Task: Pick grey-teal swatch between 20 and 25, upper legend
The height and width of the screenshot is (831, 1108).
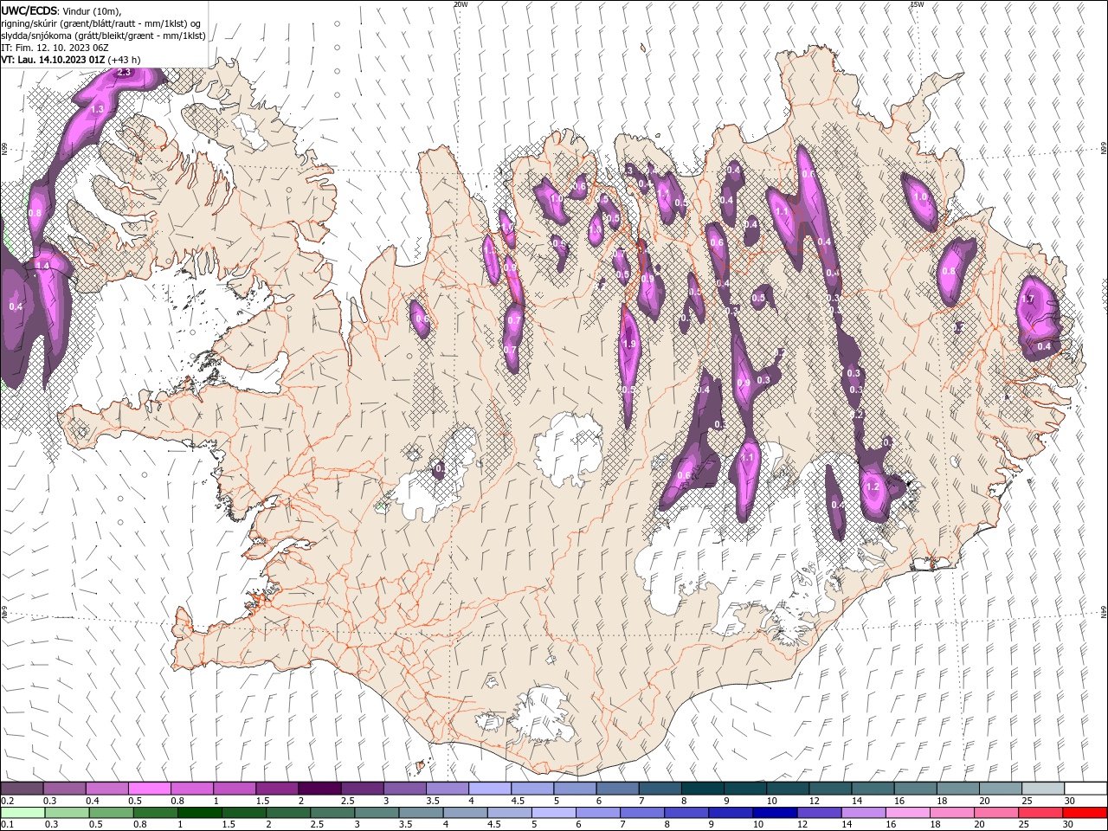Action: pos(999,789)
